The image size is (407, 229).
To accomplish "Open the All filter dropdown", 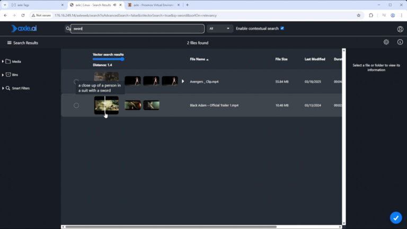I will [x=219, y=29].
